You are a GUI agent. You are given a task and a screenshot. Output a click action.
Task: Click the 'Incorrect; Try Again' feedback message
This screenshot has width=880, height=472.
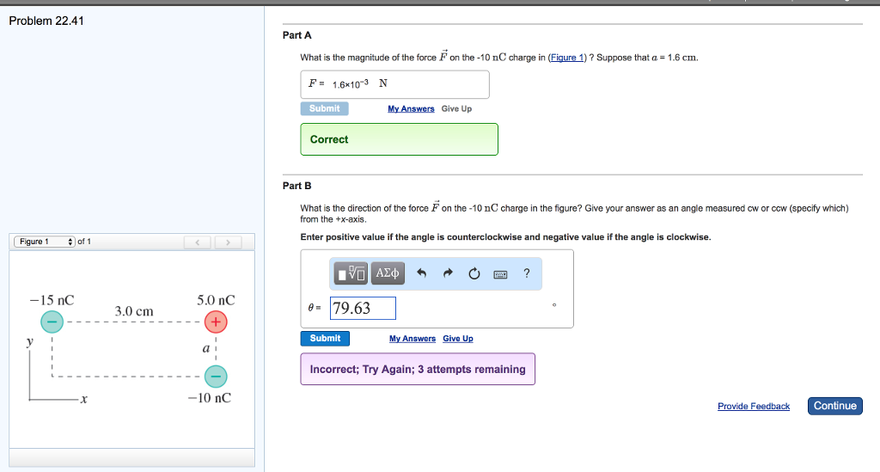pos(418,370)
